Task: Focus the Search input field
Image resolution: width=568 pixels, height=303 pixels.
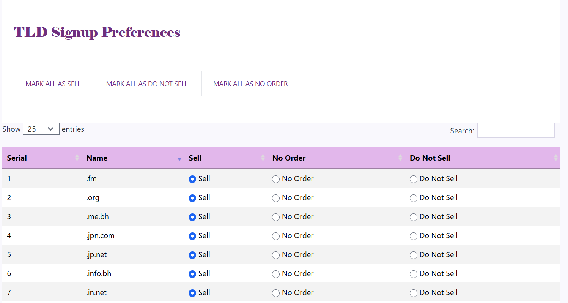Action: [516, 130]
